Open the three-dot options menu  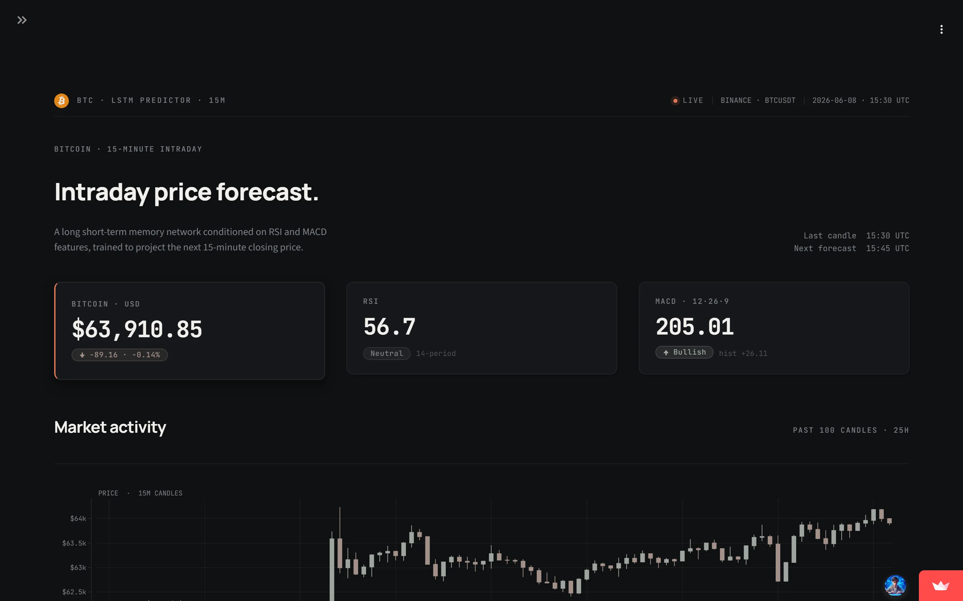point(941,29)
